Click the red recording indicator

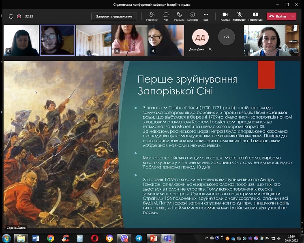point(19,17)
